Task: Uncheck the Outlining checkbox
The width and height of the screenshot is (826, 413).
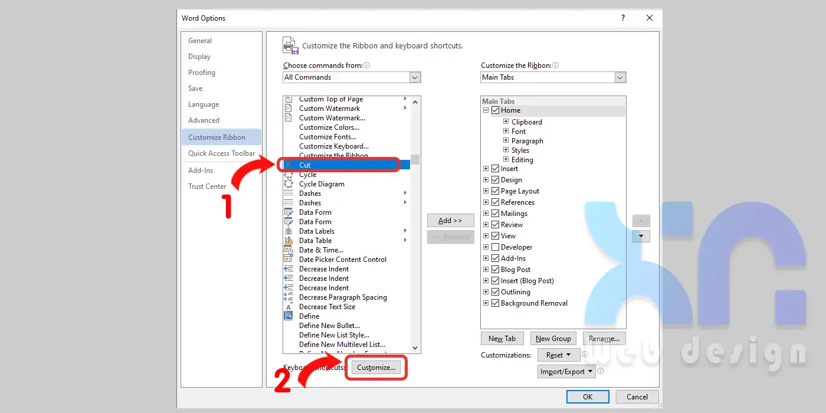Action: tap(496, 292)
